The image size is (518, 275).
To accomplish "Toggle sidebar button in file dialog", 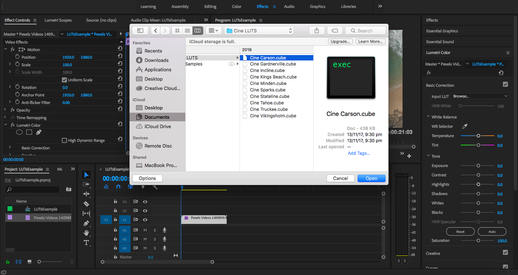I will [140, 31].
